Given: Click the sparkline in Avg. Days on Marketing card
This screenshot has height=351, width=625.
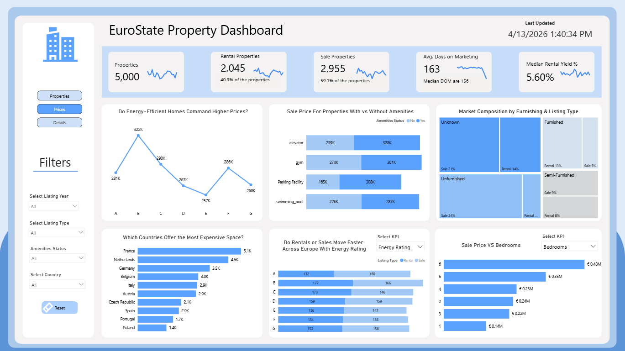Looking at the screenshot, I should point(472,72).
